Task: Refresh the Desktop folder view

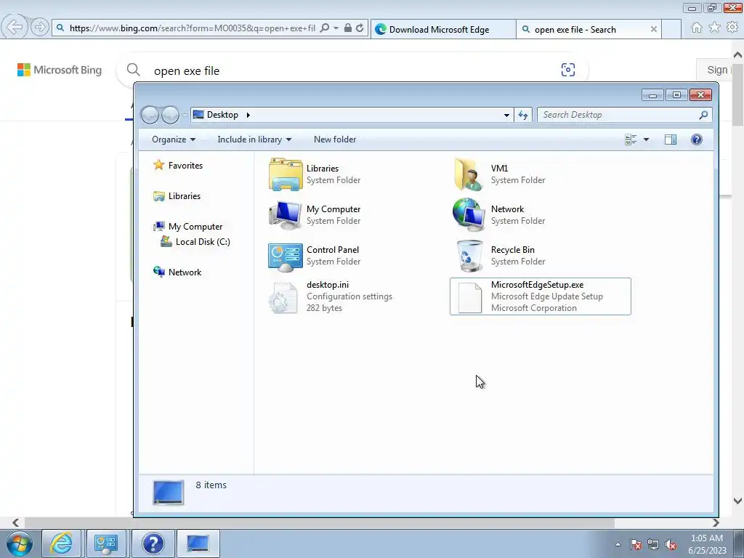Action: point(523,115)
